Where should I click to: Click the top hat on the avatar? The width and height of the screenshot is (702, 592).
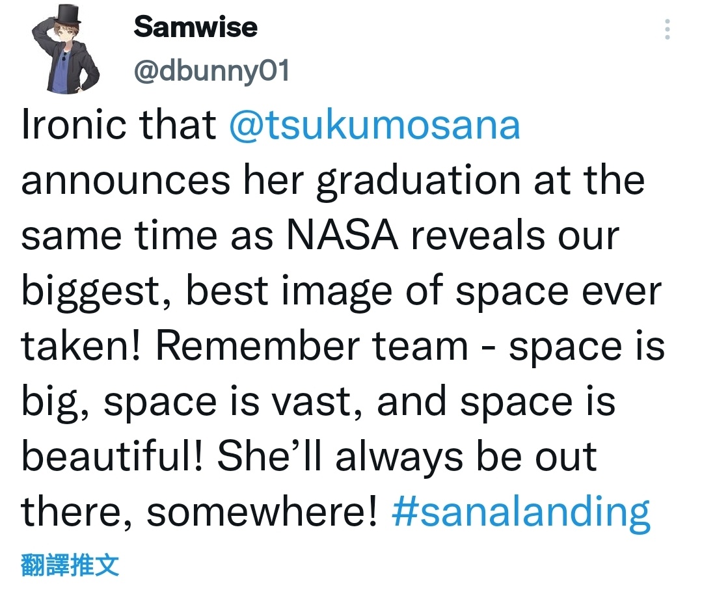point(67,16)
